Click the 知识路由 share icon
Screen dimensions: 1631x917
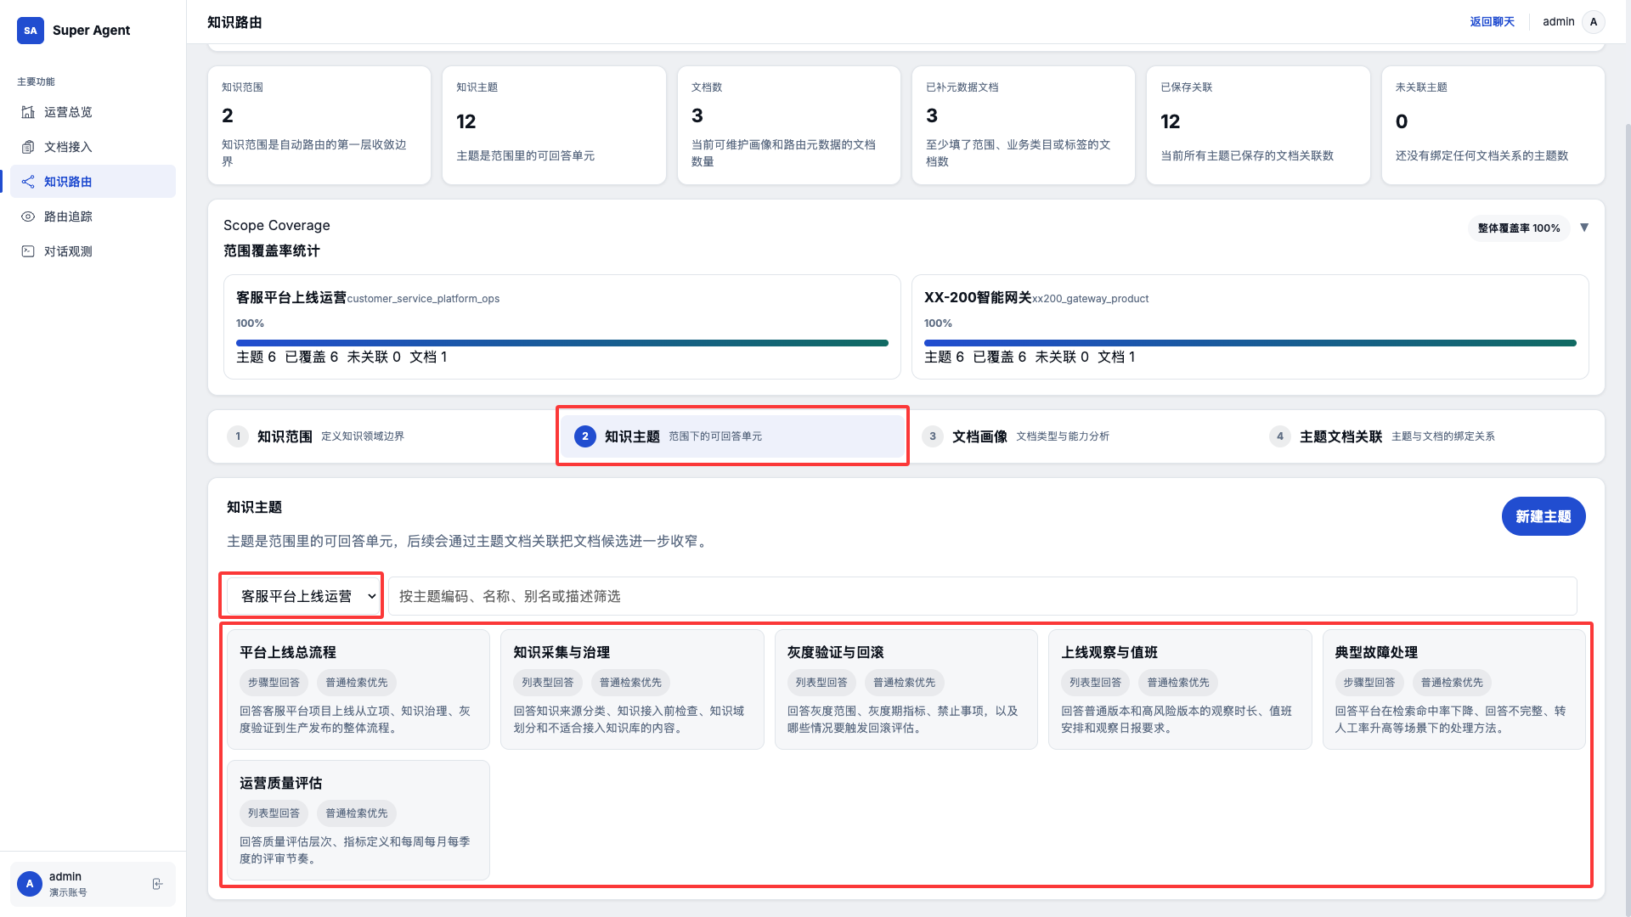pyautogui.click(x=28, y=182)
